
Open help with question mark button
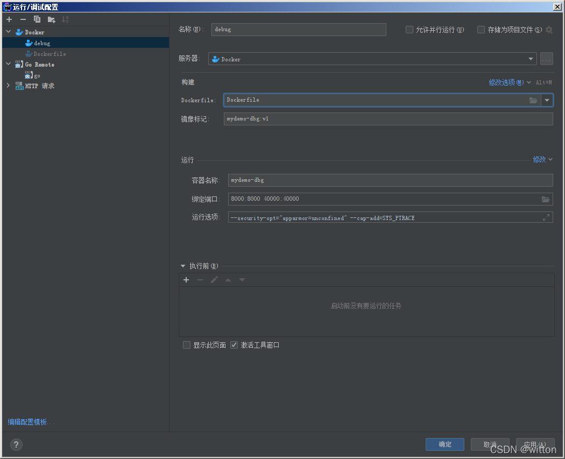16,444
